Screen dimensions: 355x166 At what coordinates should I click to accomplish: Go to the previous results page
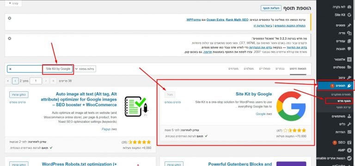pyautogui.click(x=46, y=81)
